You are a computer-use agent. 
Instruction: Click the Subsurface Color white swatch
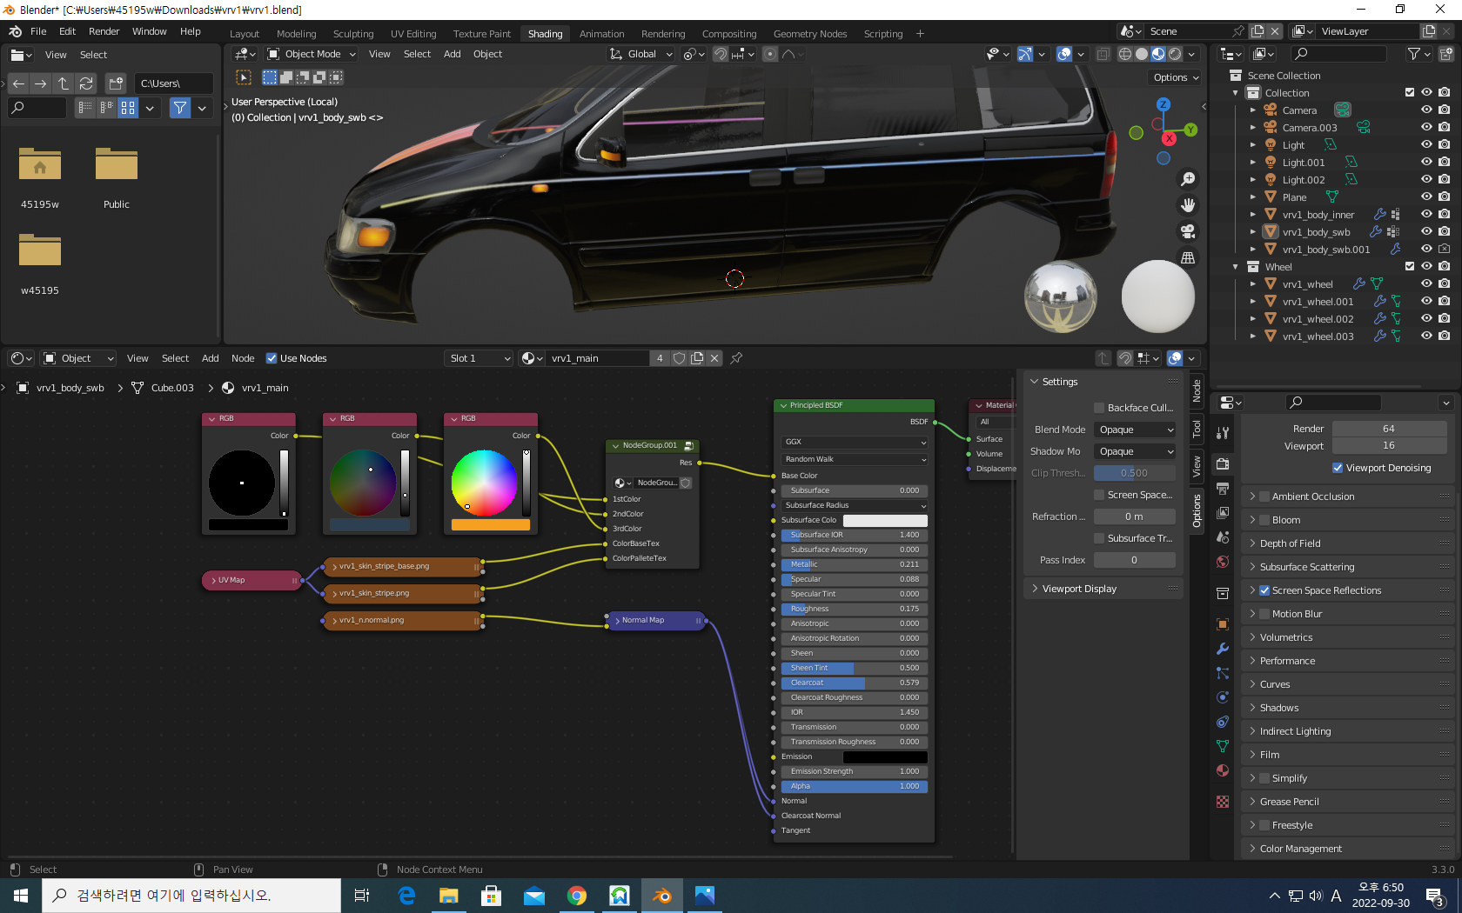click(x=885, y=520)
